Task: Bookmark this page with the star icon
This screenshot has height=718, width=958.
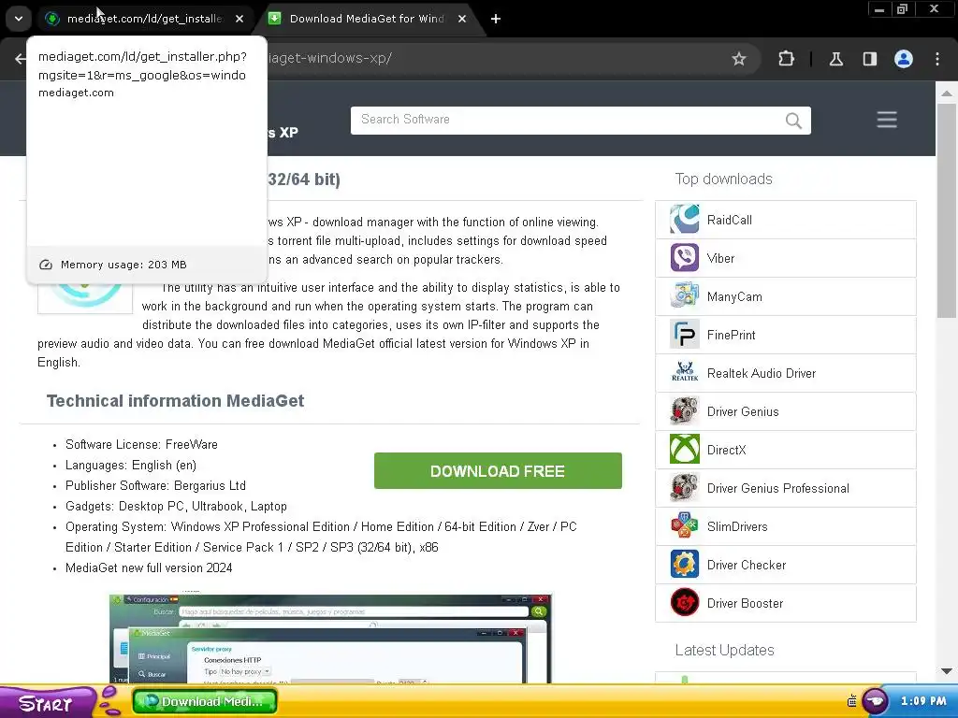Action: click(739, 59)
